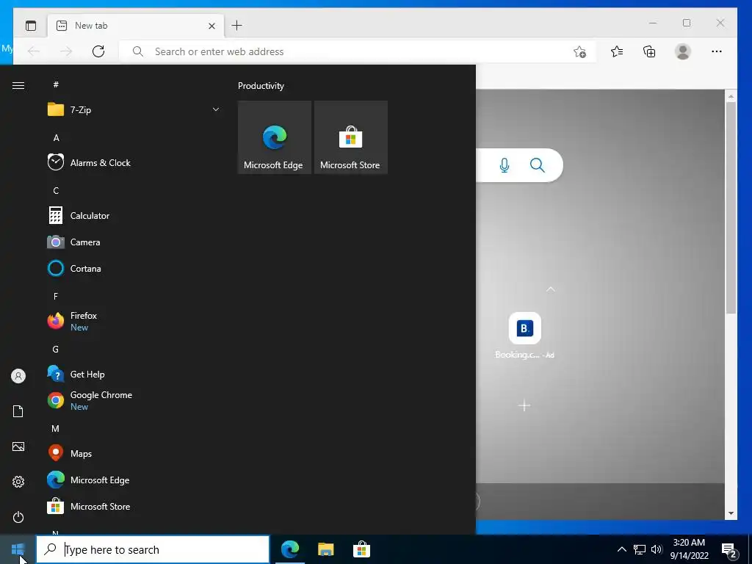Click the Microsoft Store Productivity tile
The width and height of the screenshot is (752, 564).
pyautogui.click(x=350, y=137)
